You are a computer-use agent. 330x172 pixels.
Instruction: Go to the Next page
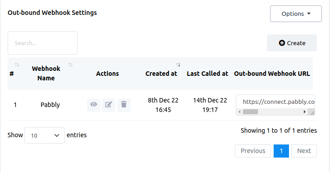coord(304,151)
